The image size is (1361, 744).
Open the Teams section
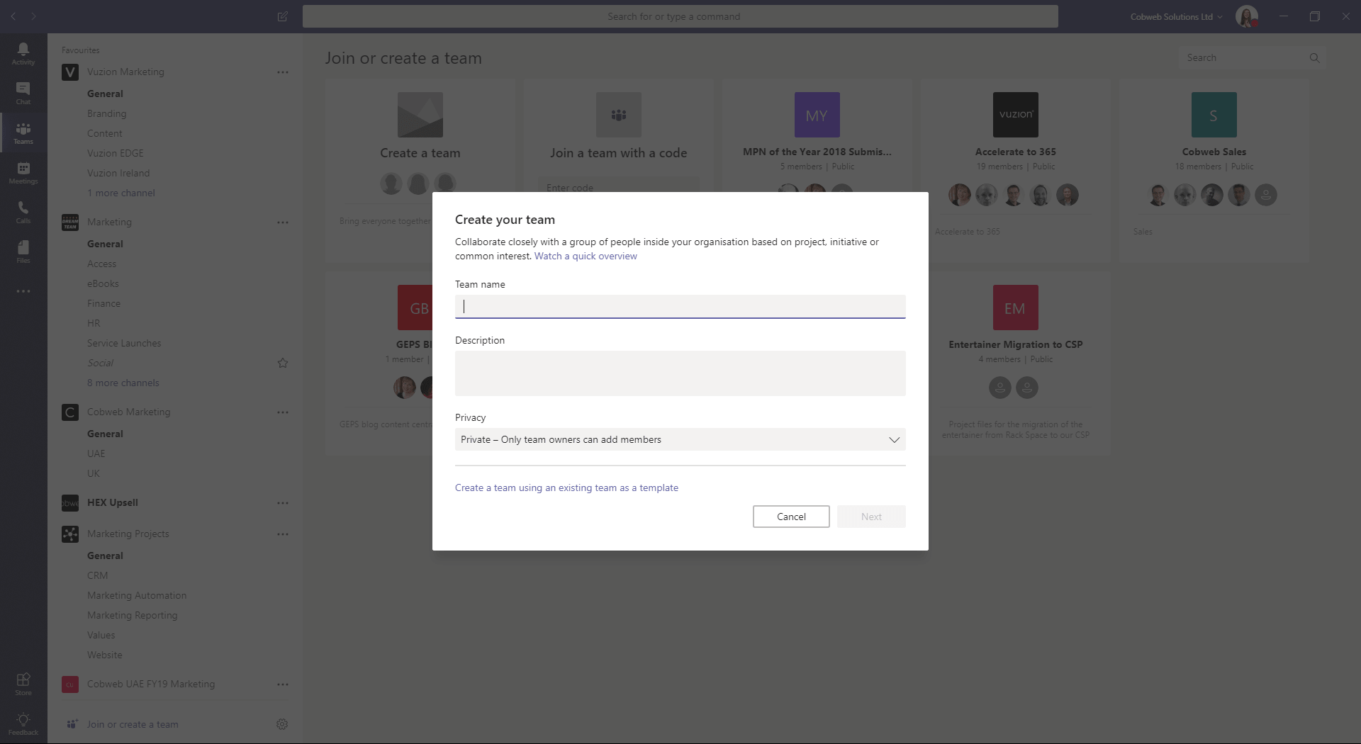coord(23,132)
